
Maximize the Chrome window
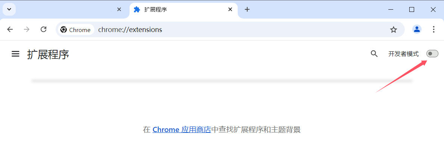[x=412, y=10]
